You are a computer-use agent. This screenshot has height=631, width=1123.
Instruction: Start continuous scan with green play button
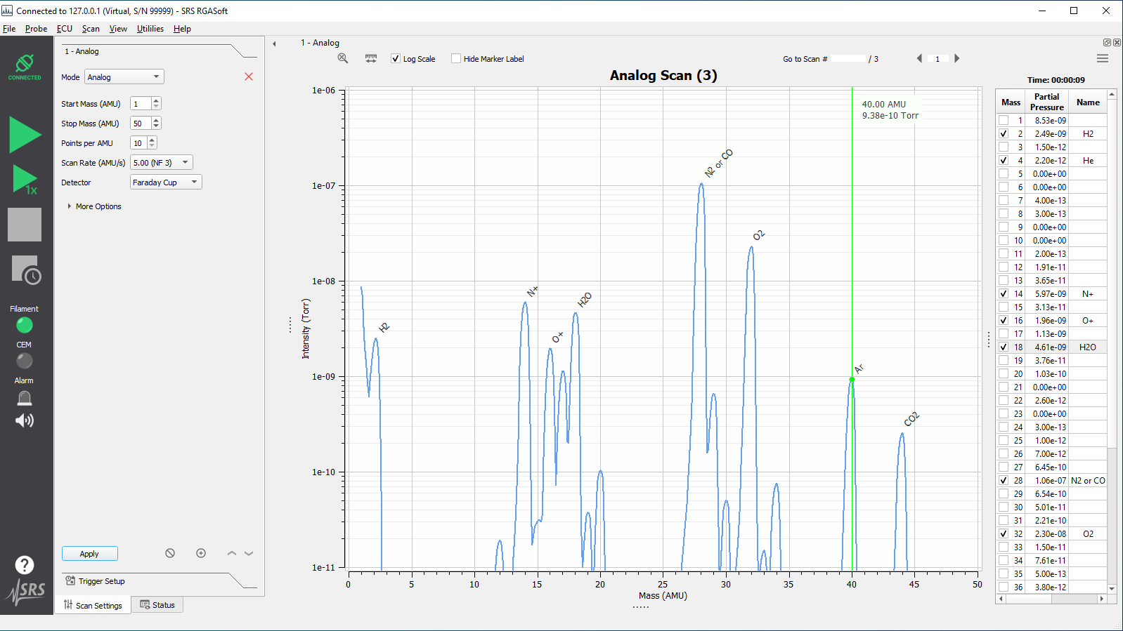click(x=25, y=134)
